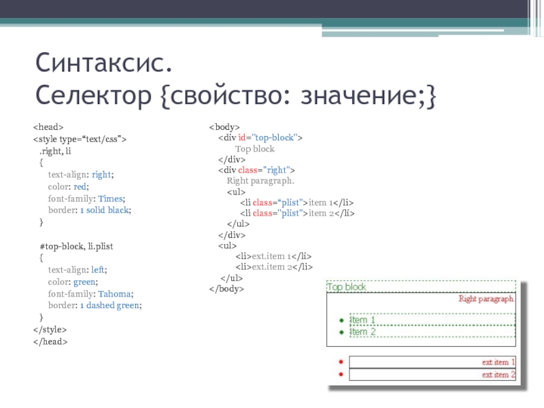The width and height of the screenshot is (544, 408).
Task: Select the green dashed "Top block" preview box
Action: coord(420,287)
